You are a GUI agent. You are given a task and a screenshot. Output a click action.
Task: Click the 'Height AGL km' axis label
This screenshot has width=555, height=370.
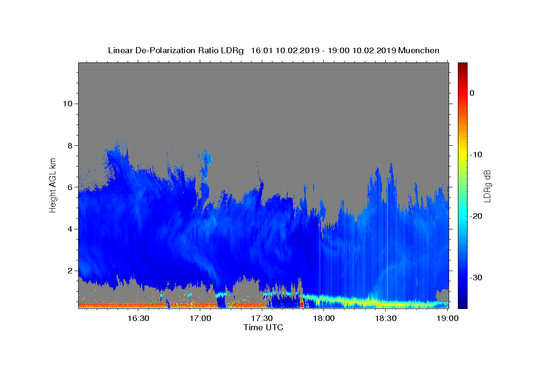[x=53, y=185]
